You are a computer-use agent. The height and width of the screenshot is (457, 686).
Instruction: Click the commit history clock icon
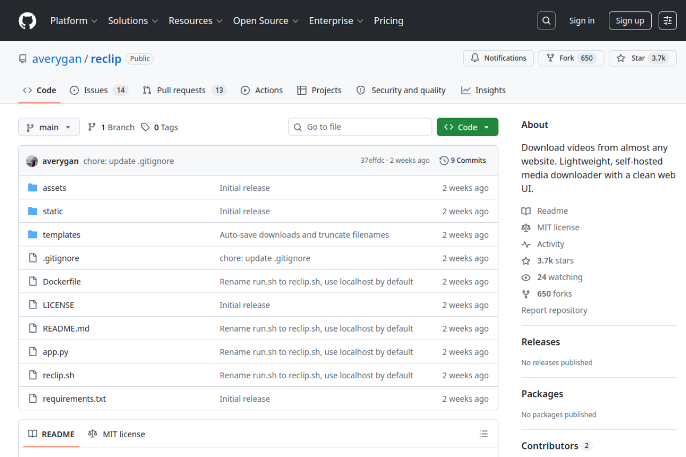[444, 160]
